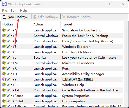Click the Target column header
The image size is (129, 108).
coord(92,24)
